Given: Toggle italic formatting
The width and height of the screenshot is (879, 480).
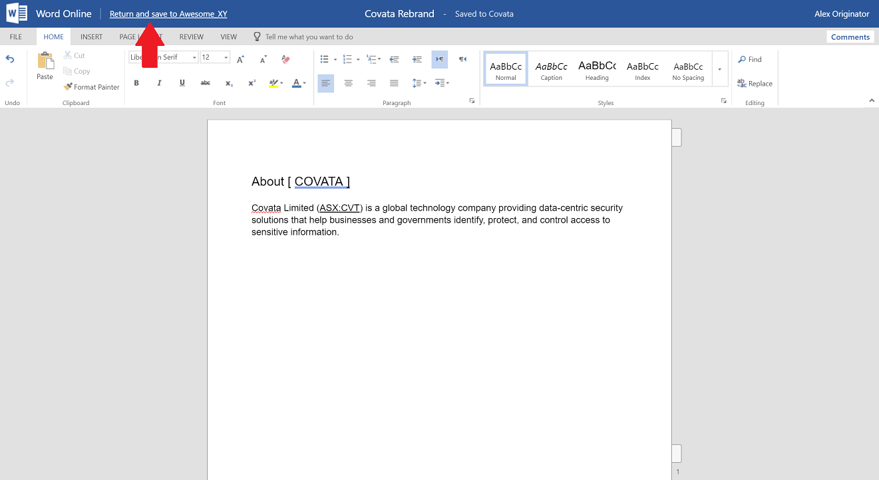Looking at the screenshot, I should click(159, 83).
